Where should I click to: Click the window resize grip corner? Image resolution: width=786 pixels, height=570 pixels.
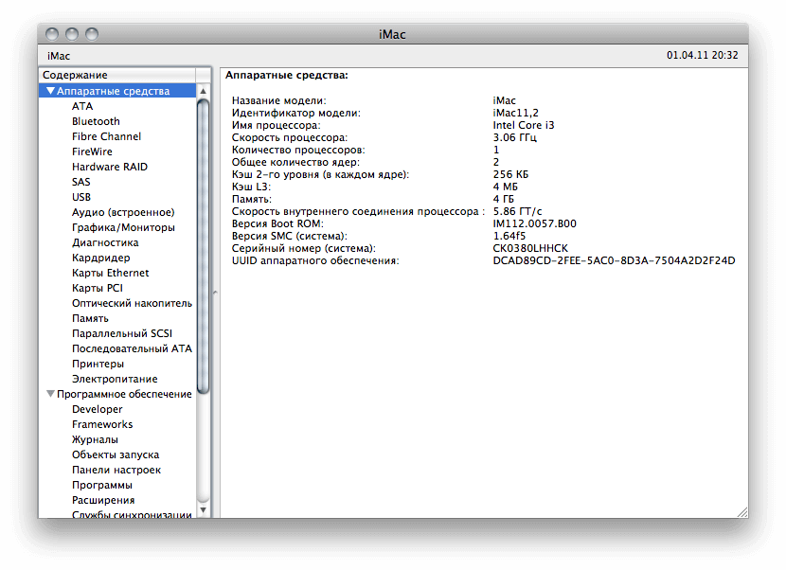742,512
